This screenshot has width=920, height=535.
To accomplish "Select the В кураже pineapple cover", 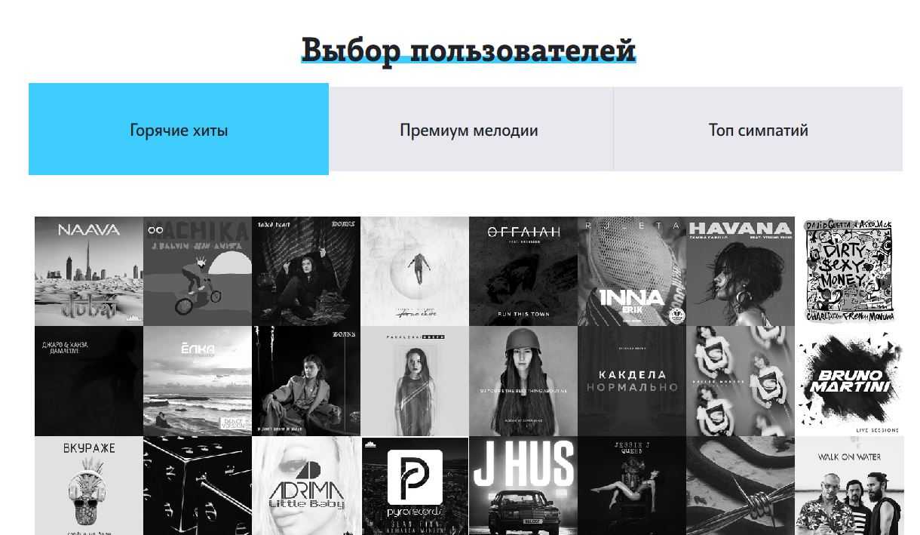I will point(89,485).
